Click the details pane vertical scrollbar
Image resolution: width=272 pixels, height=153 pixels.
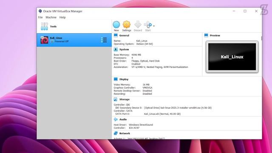262,38
